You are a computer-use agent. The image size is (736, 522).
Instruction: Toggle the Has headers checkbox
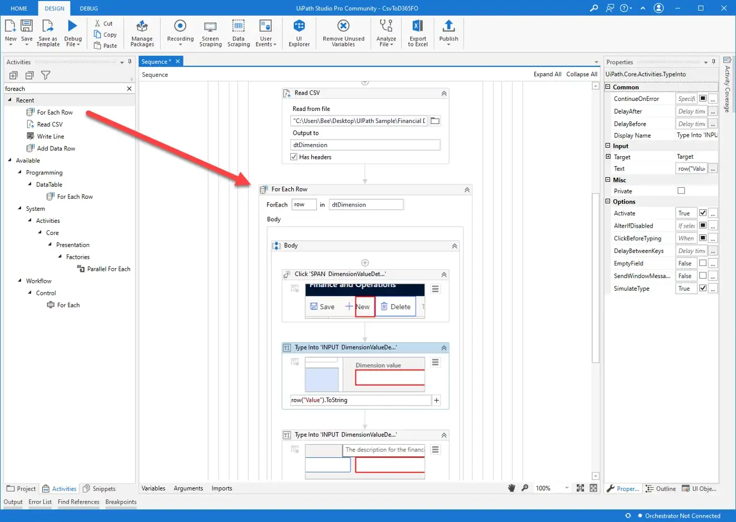coord(294,157)
